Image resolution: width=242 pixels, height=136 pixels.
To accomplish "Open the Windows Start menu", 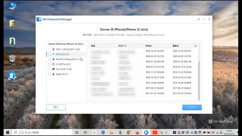I will (8, 133).
